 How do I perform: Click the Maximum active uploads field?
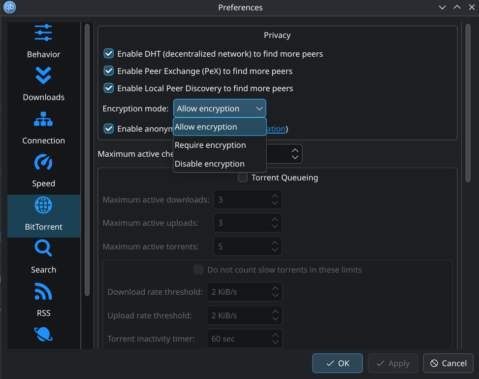tap(248, 223)
